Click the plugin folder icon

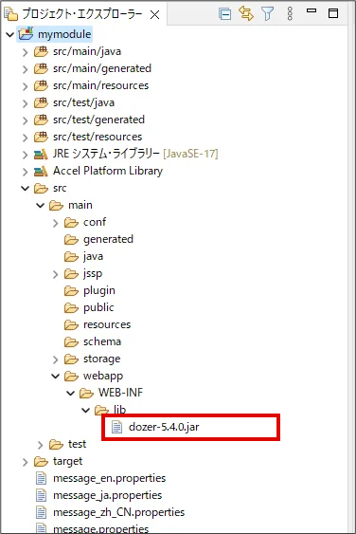point(71,290)
